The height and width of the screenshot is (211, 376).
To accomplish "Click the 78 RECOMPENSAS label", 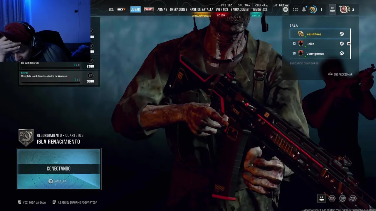I will tap(202, 16).
